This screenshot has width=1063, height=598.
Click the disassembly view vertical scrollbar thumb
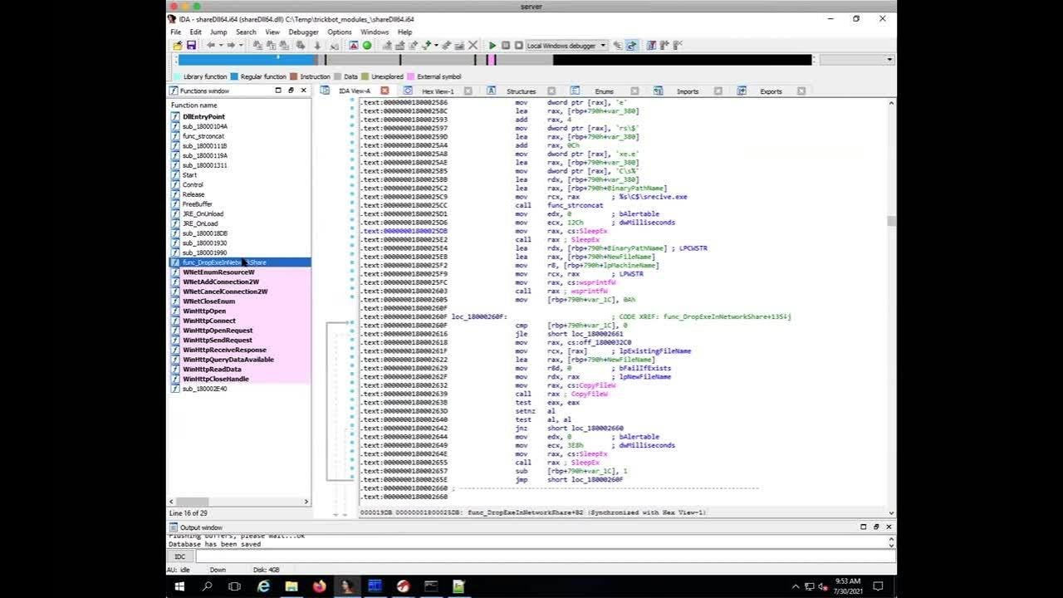[x=891, y=221]
